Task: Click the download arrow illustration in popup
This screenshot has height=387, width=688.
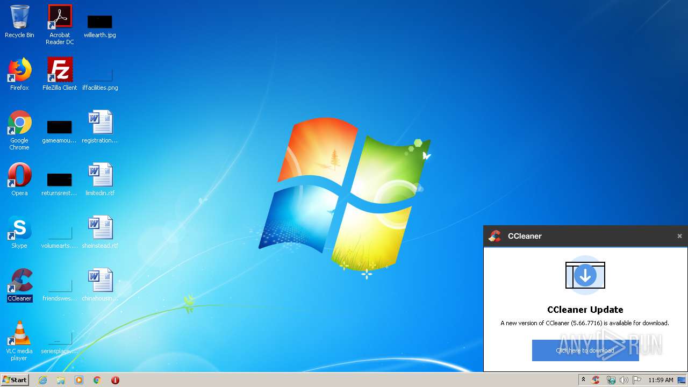Action: pos(585,275)
